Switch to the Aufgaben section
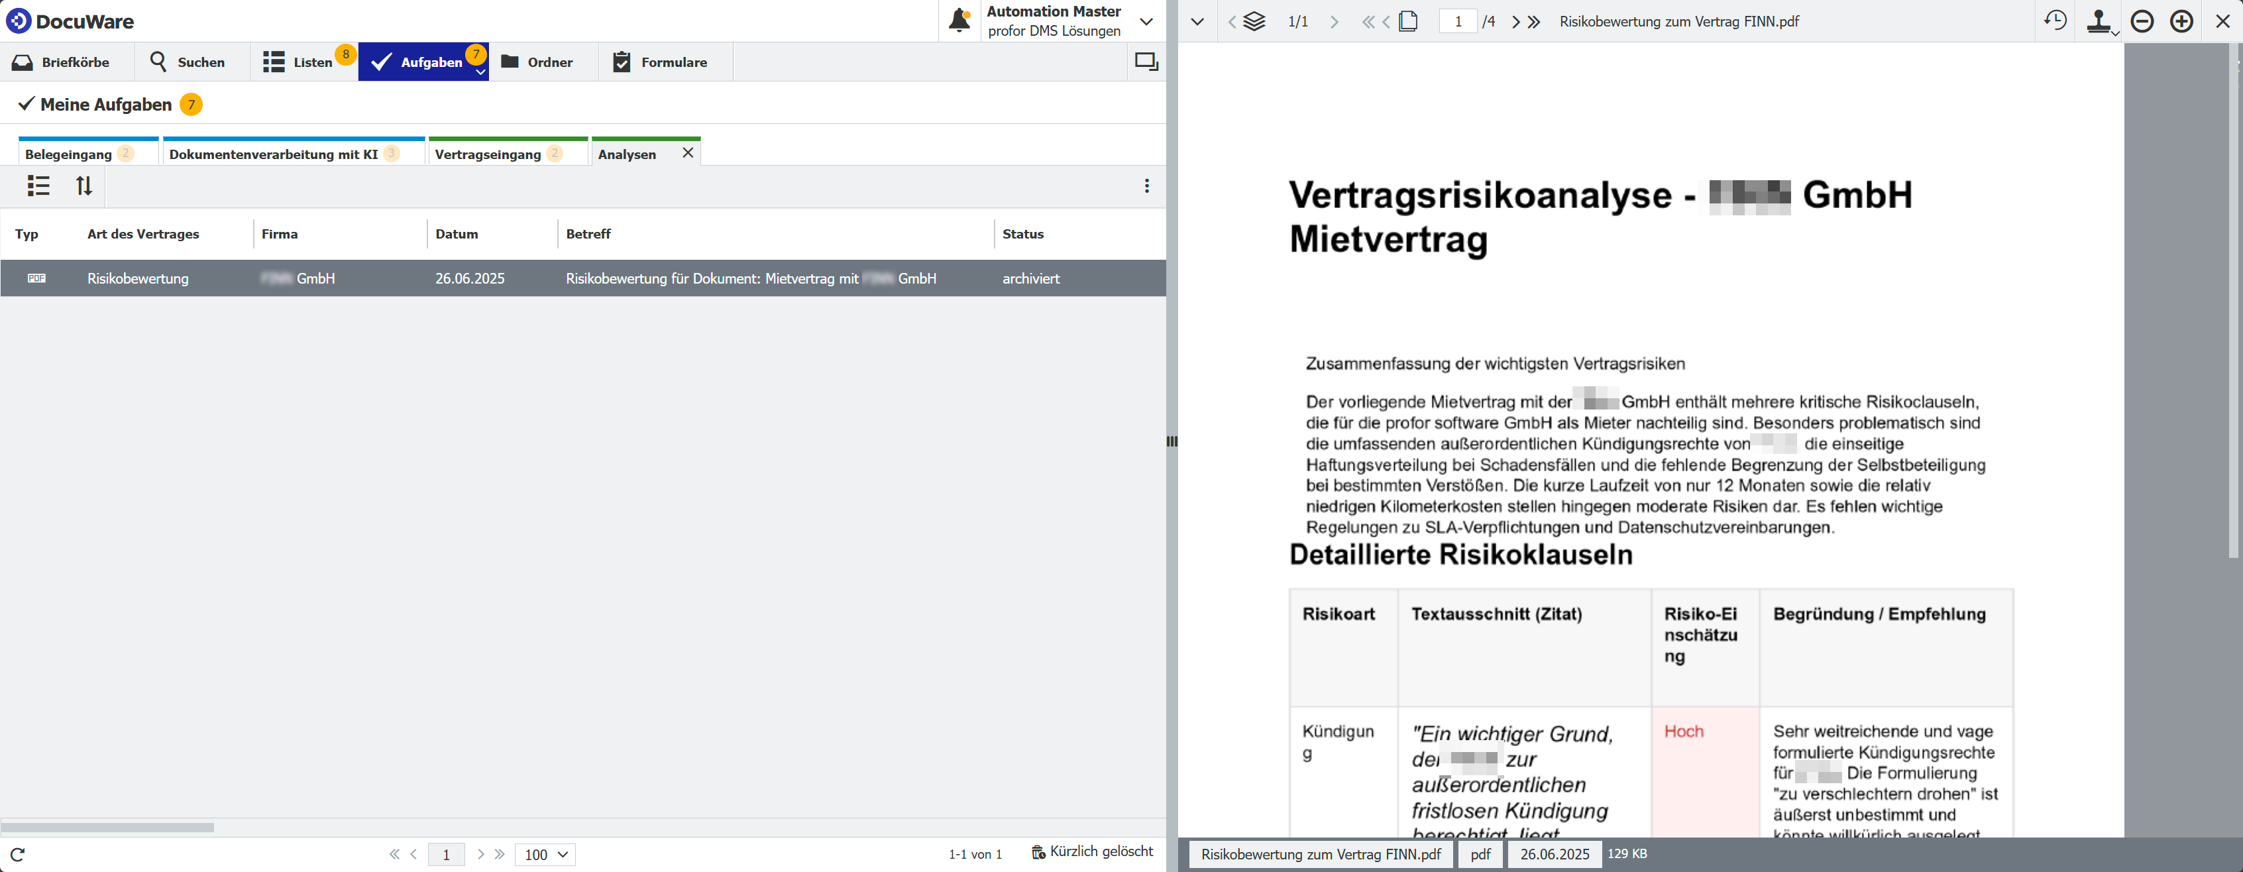 (x=423, y=62)
